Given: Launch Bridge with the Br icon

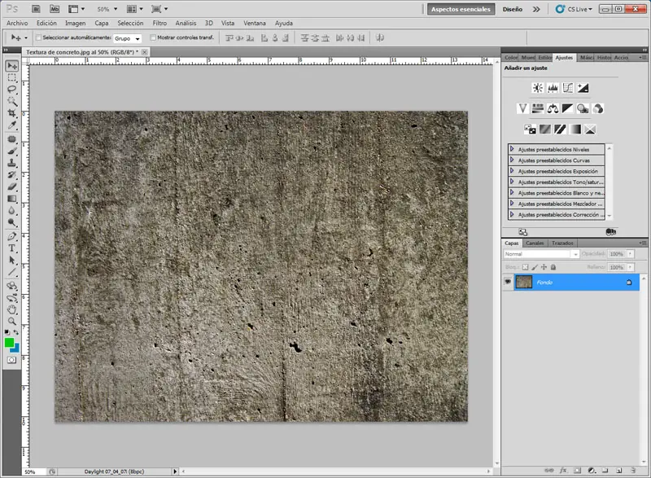Looking at the screenshot, I should [x=36, y=9].
